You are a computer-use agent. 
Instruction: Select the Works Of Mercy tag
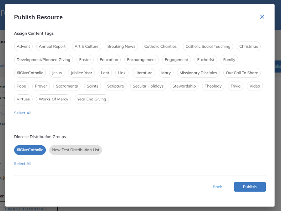click(53, 99)
